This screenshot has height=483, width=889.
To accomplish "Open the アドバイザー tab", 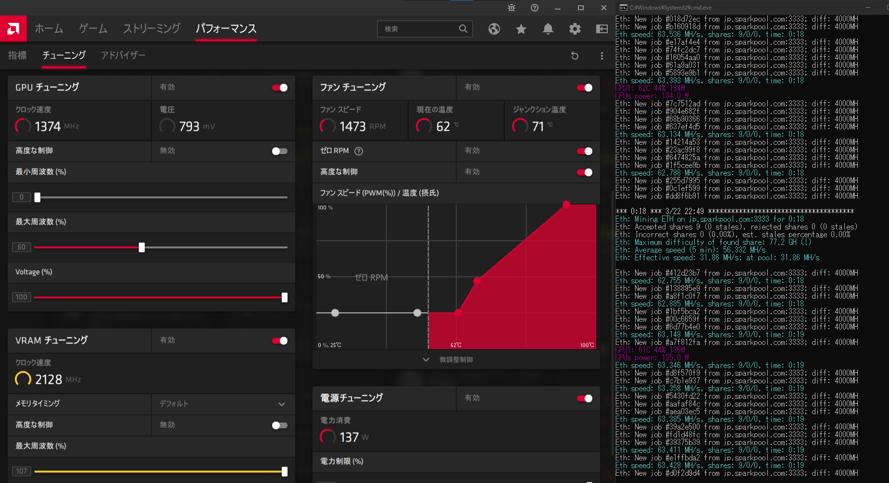I will 123,55.
